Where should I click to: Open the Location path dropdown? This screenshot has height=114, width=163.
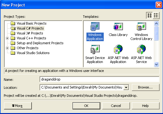tap(126, 87)
